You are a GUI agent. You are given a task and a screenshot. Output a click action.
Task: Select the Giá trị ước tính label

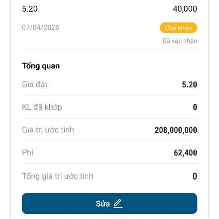pos(48,130)
